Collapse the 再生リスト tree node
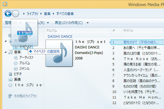 (5, 41)
